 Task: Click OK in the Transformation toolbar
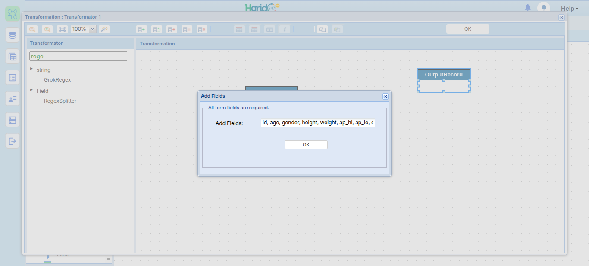tap(468, 29)
